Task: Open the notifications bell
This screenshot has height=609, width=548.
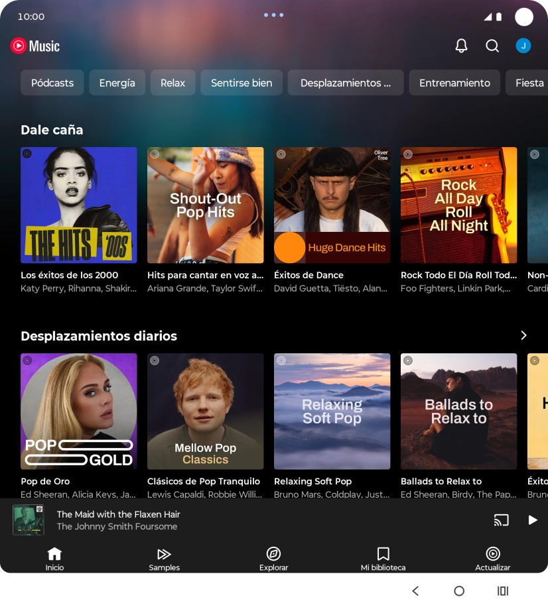Action: pos(461,46)
